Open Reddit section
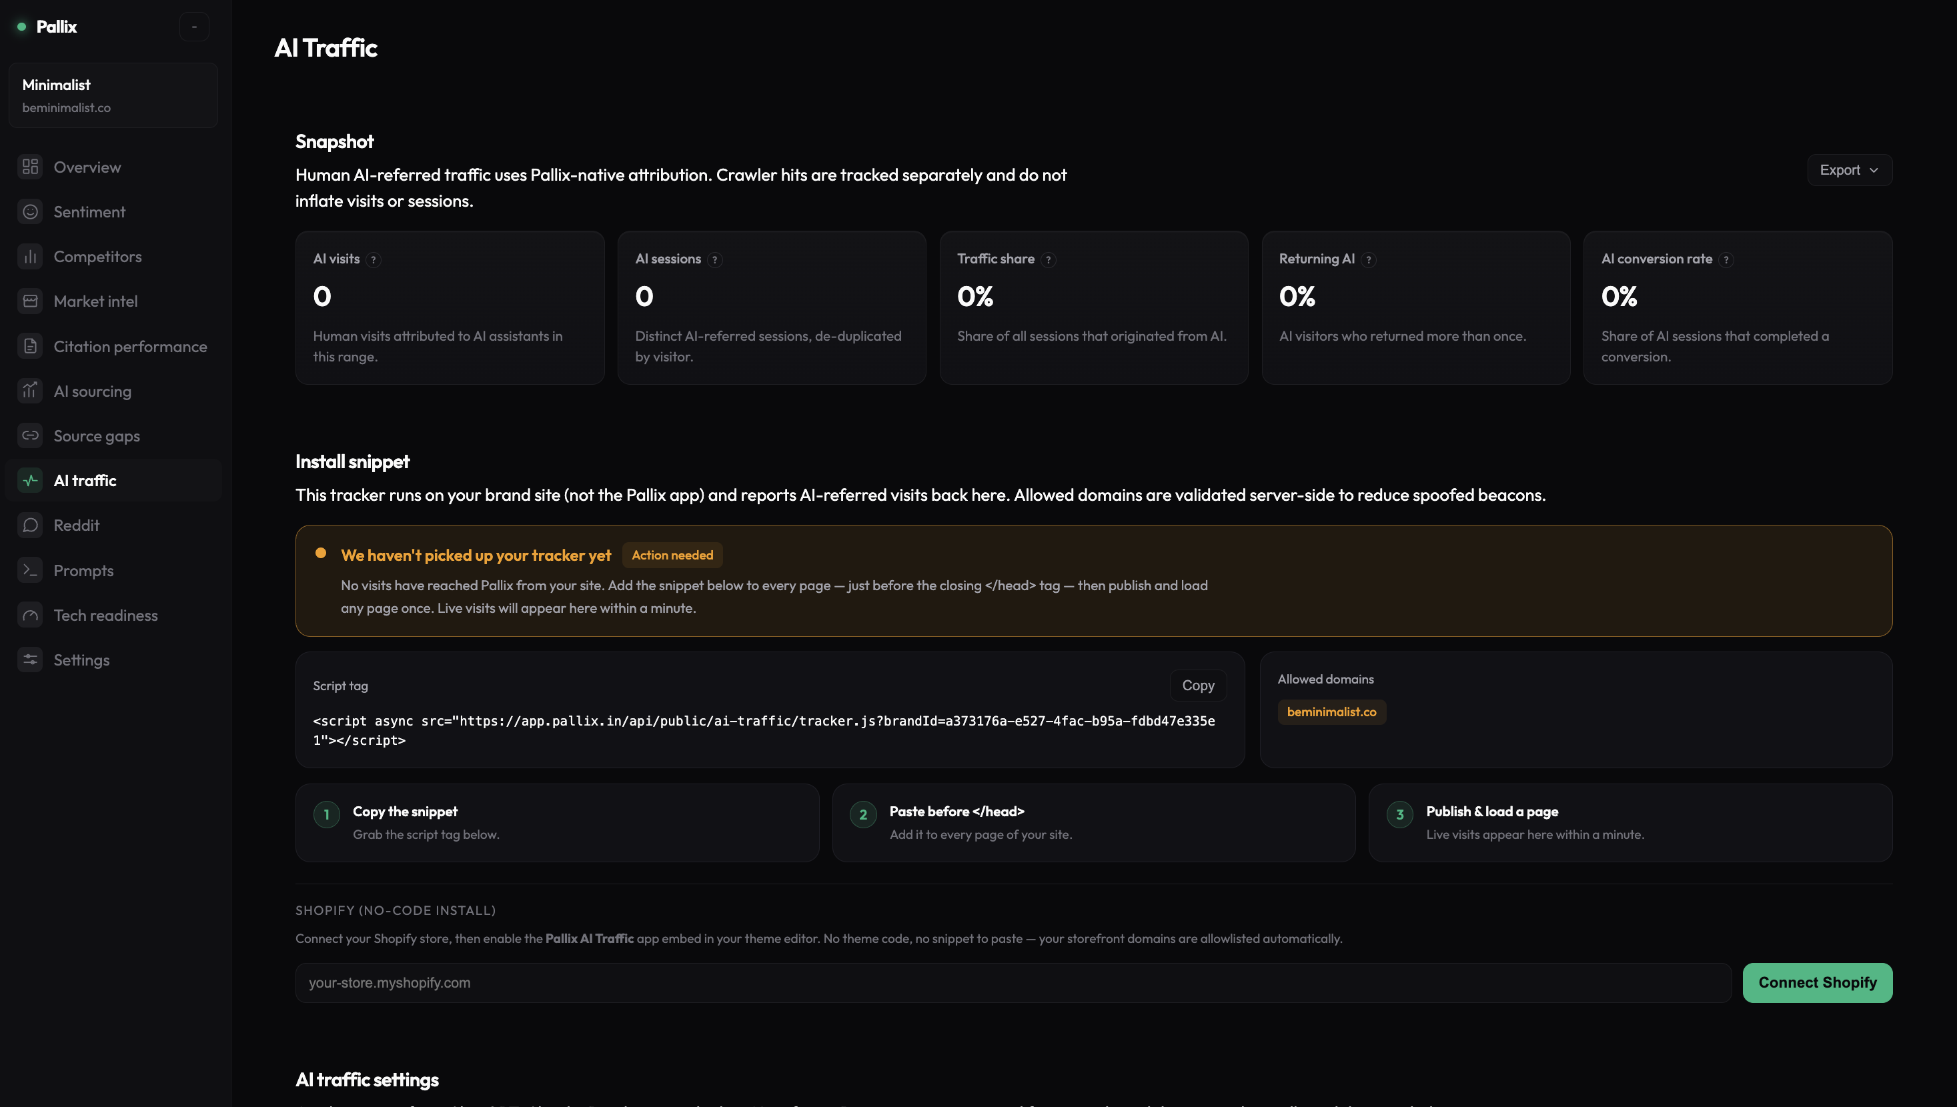 (x=113, y=525)
